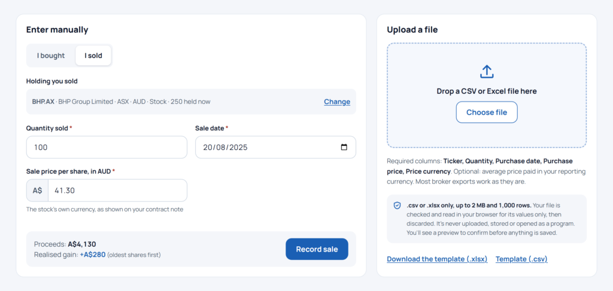
Task: Click 'Drop a CSV or Excel file here'
Action: (487, 91)
